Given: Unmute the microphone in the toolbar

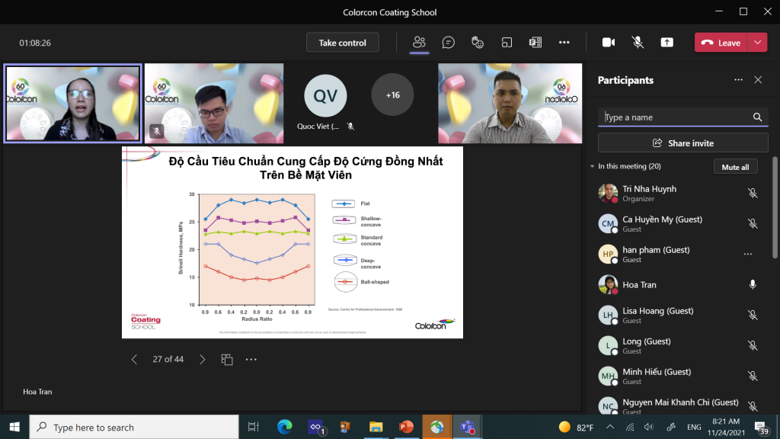Looking at the screenshot, I should tap(638, 43).
